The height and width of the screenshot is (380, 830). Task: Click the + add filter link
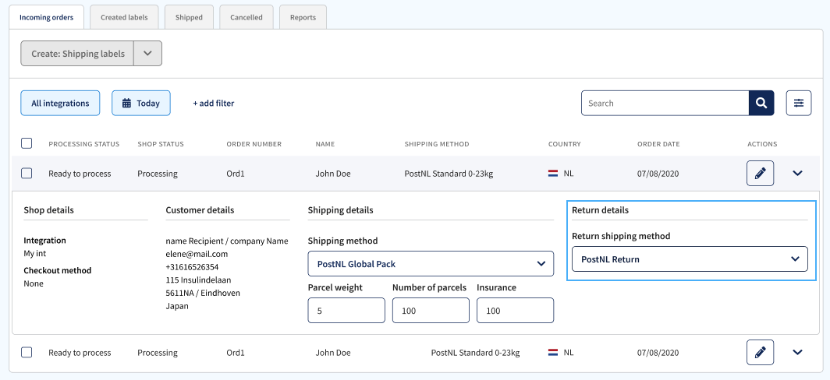point(214,103)
